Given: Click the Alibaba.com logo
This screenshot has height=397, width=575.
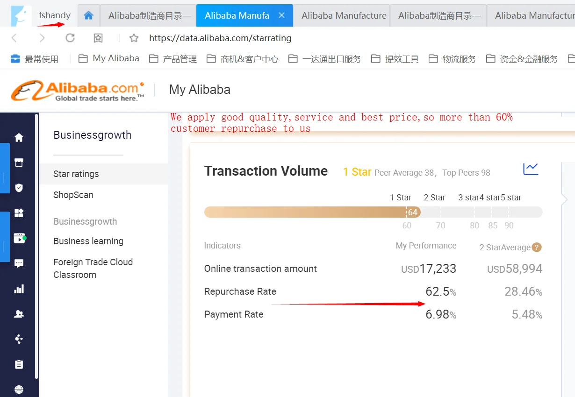Looking at the screenshot, I should pos(78,91).
